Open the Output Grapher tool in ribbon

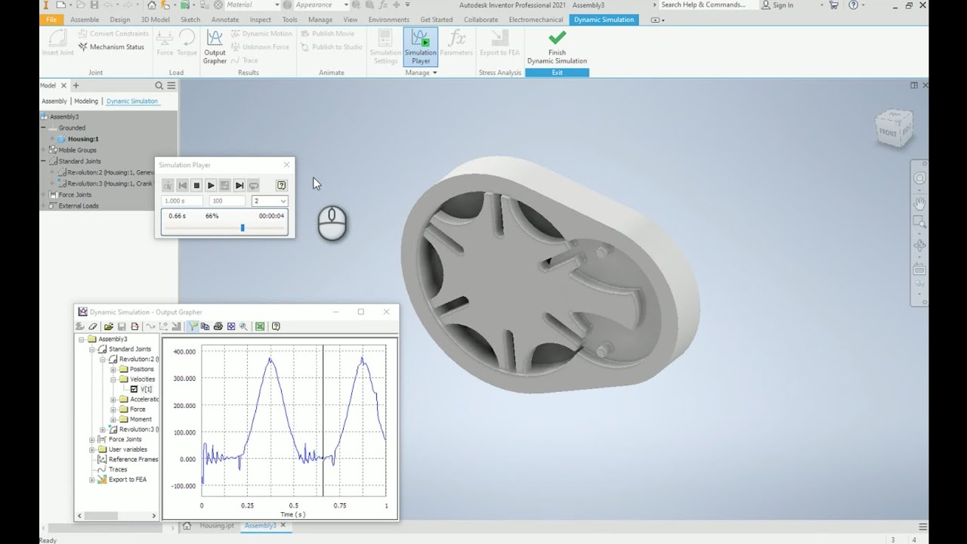click(215, 47)
